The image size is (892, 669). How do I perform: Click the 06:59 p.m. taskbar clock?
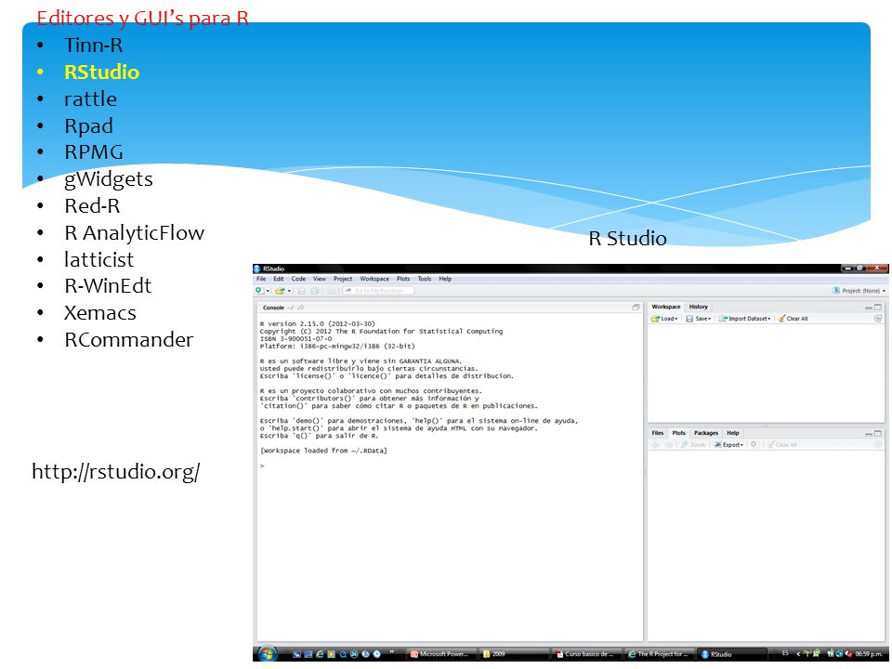pyautogui.click(x=871, y=653)
